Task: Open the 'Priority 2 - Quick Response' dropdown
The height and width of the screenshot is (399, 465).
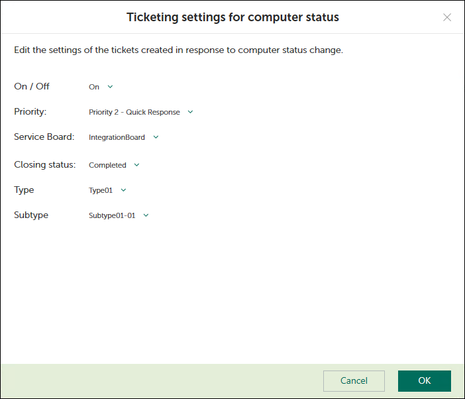Action: (x=134, y=112)
